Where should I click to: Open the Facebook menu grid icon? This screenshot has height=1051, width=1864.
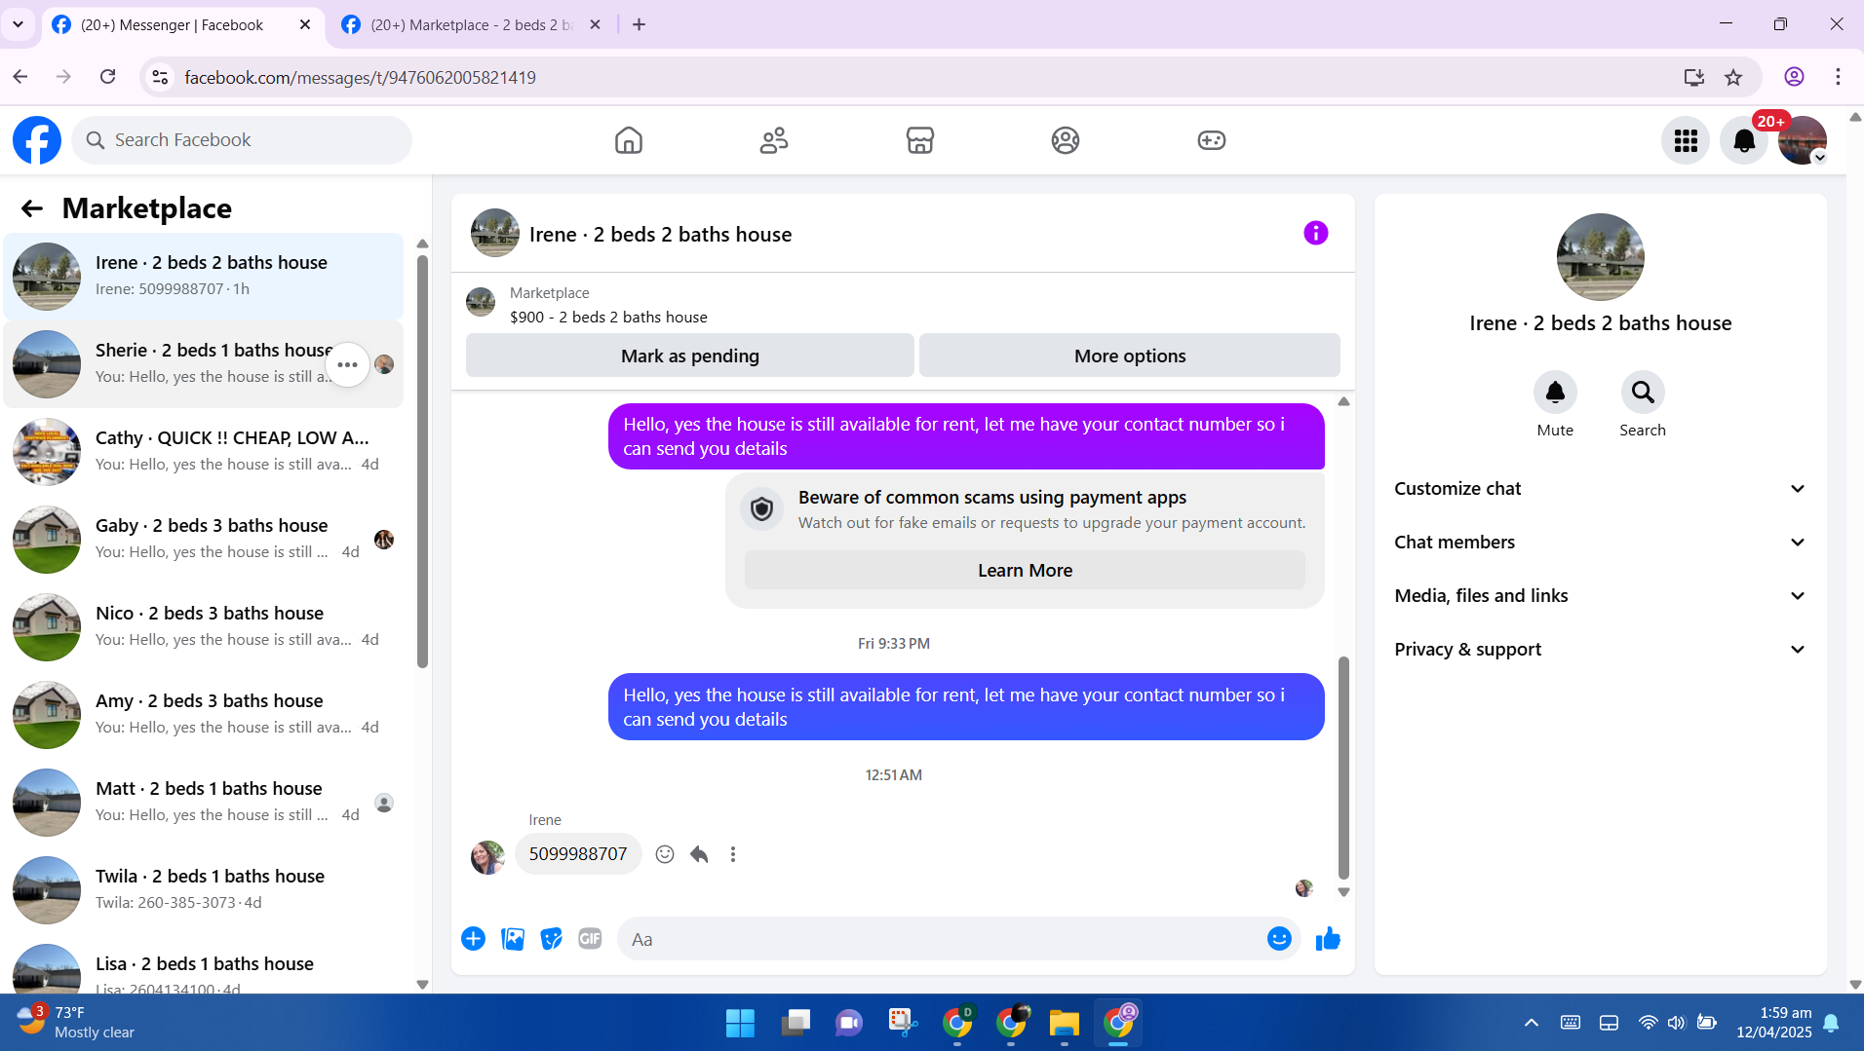click(1686, 141)
